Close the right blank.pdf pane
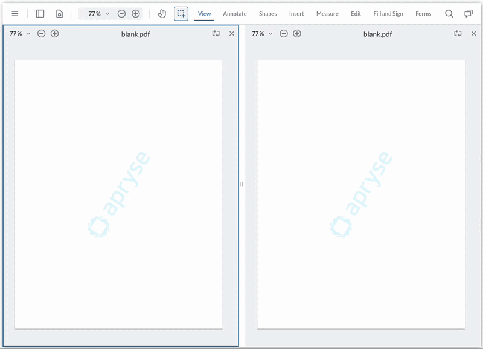 [x=474, y=34]
